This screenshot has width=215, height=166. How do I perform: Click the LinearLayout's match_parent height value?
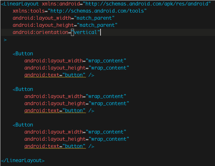pyautogui.click(x=97, y=25)
